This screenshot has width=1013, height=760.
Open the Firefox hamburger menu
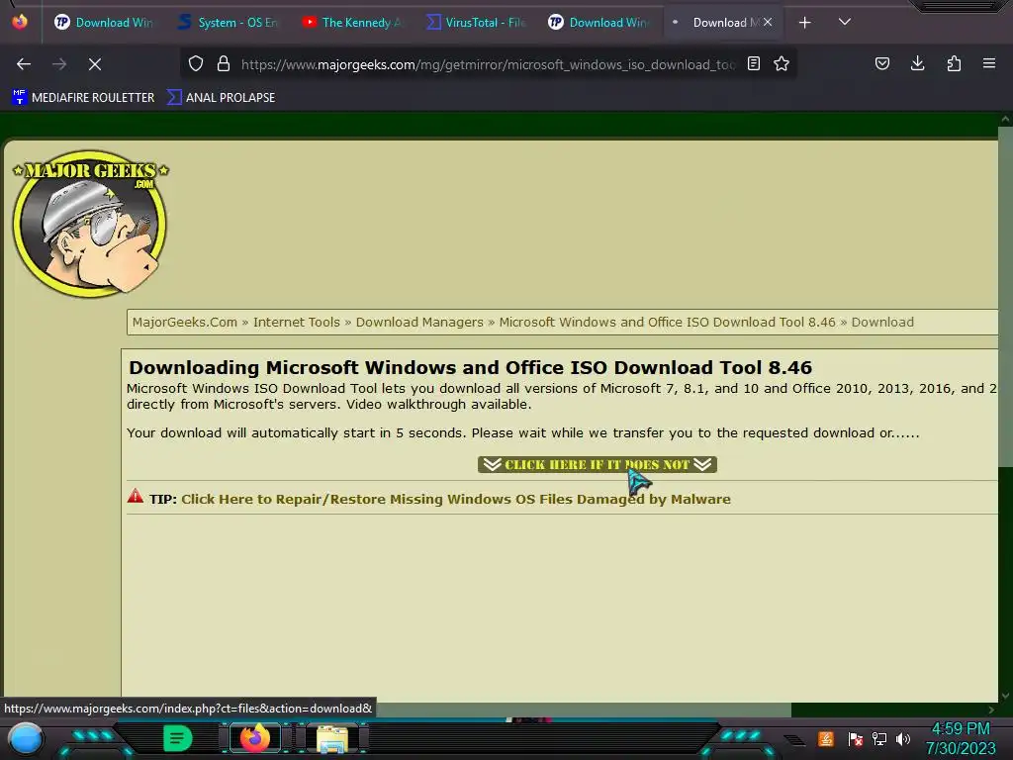988,63
